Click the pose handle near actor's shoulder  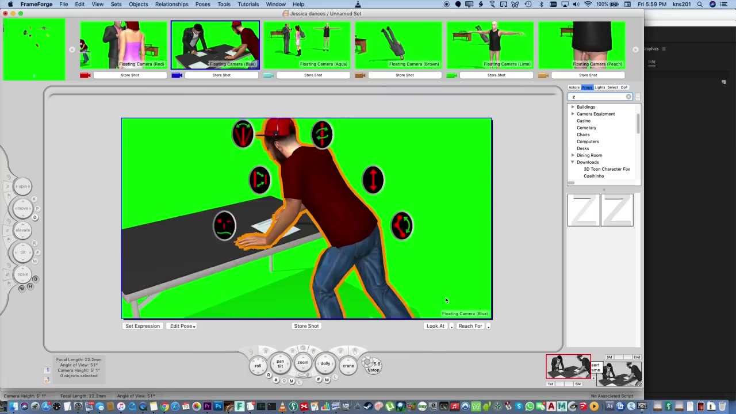(x=259, y=180)
